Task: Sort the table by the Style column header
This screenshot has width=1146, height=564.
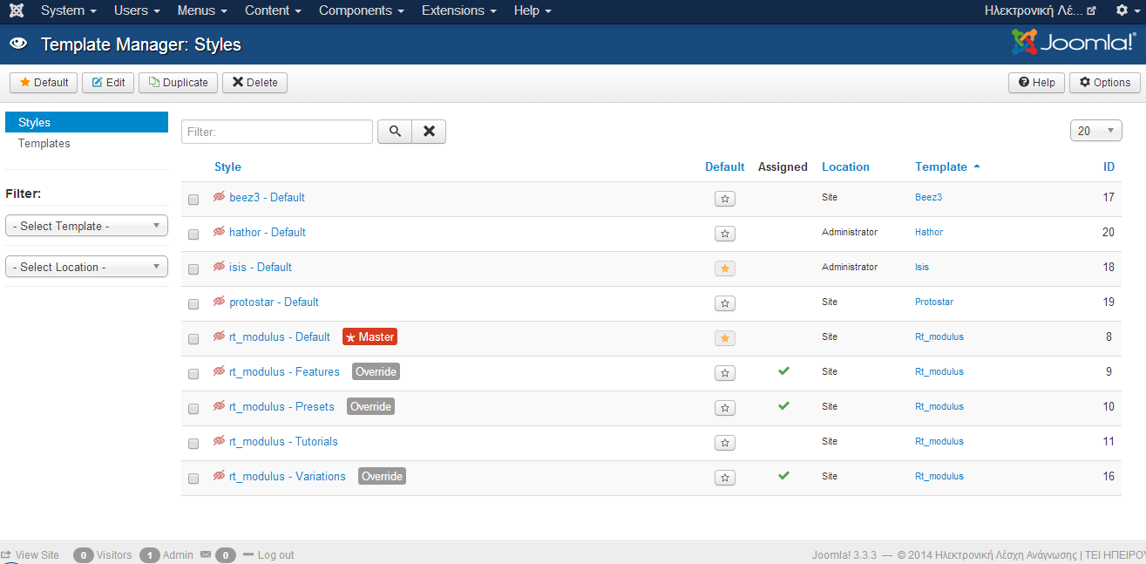Action: pyautogui.click(x=227, y=166)
